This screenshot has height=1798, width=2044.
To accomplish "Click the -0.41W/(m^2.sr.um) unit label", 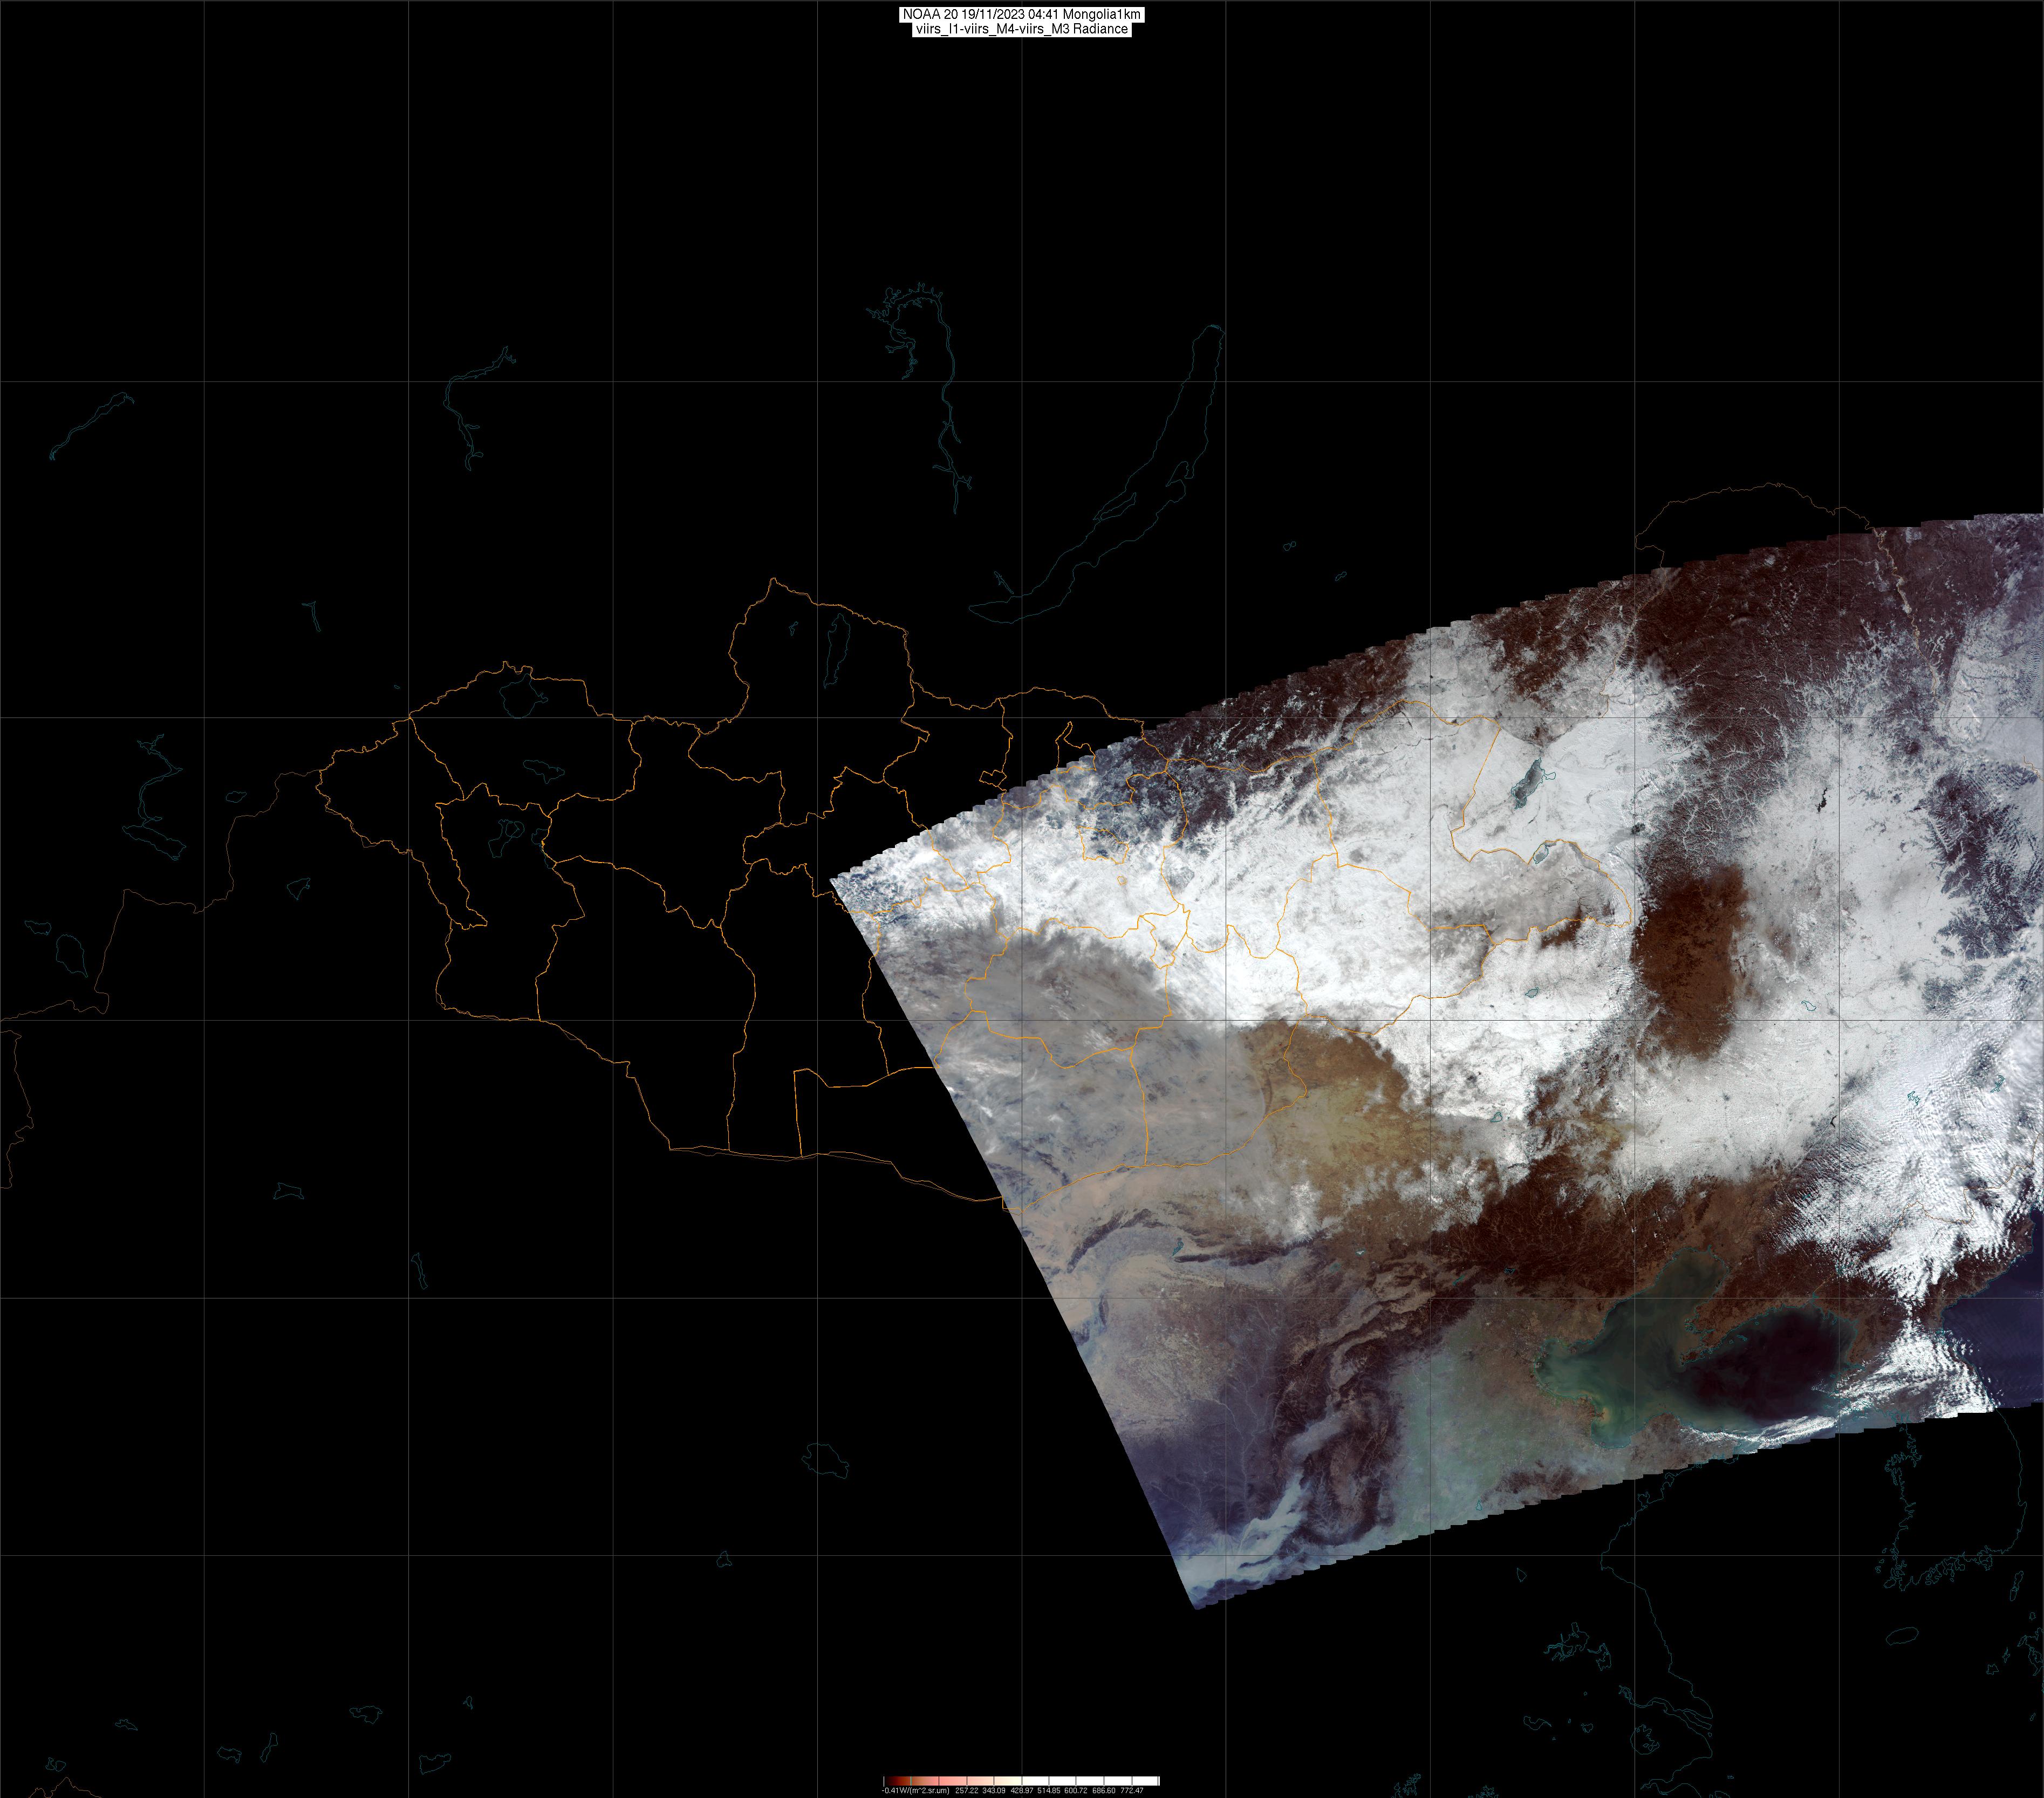I will tap(916, 1790).
